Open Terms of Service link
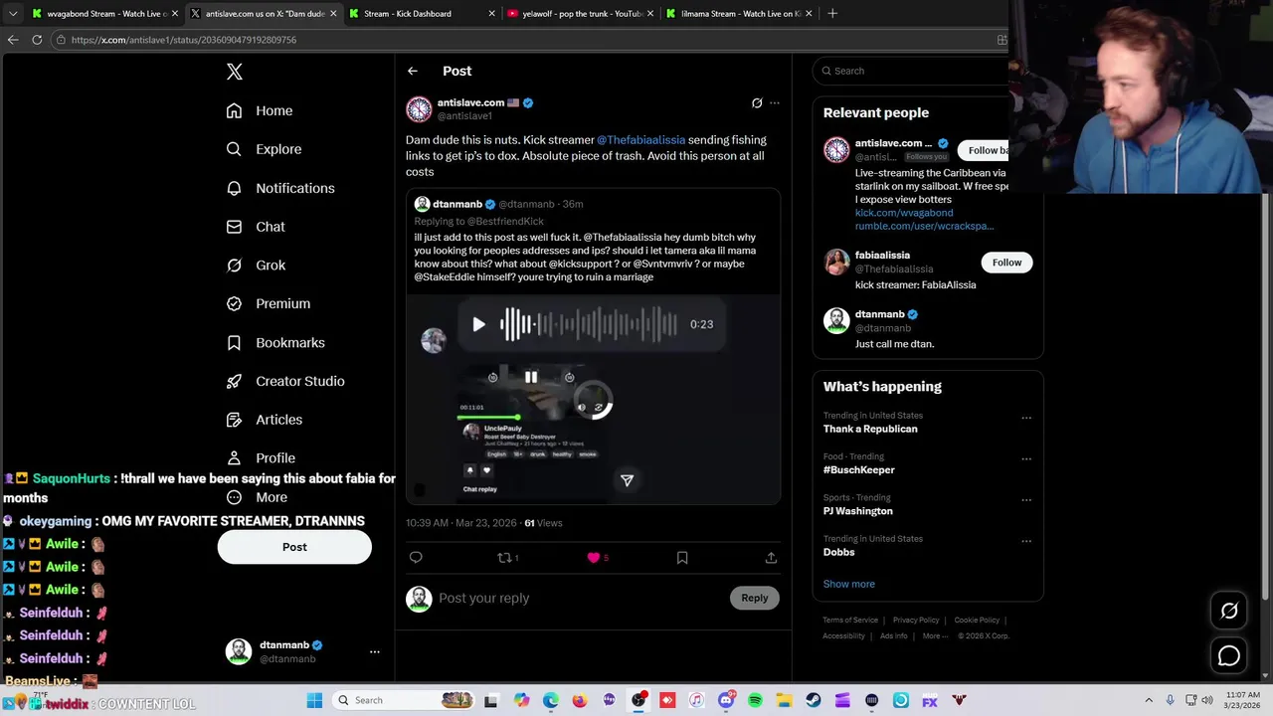The height and width of the screenshot is (716, 1273). 850,621
